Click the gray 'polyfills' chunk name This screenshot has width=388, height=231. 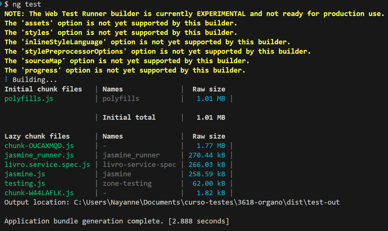coord(121,99)
